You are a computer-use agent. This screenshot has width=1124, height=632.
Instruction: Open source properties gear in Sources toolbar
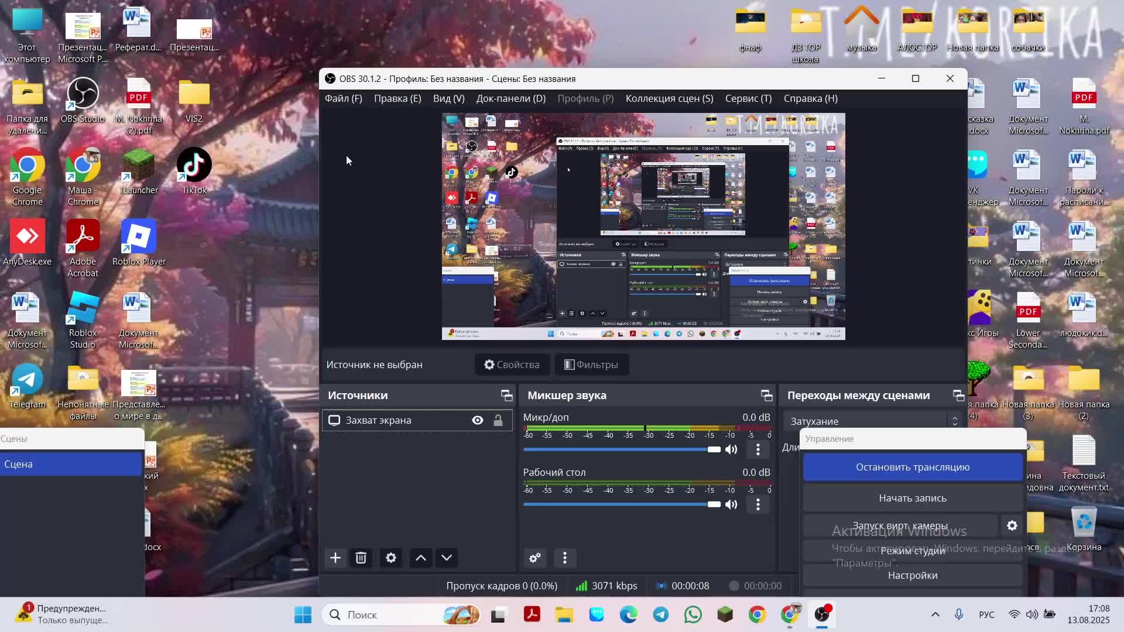tap(390, 558)
